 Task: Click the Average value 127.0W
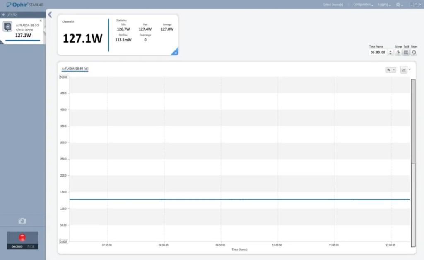click(x=167, y=29)
